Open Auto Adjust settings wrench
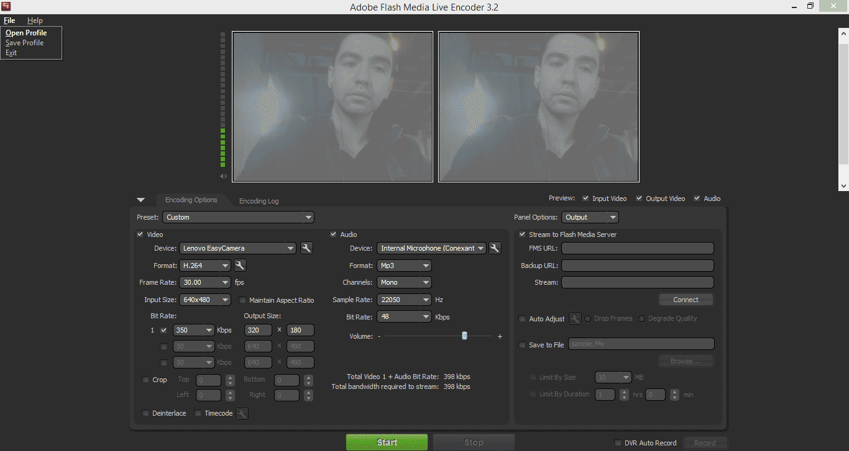The height and width of the screenshot is (451, 849). 575,318
